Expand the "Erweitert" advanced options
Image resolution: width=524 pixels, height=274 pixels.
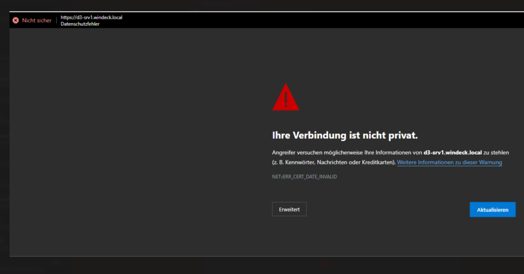[x=289, y=209]
